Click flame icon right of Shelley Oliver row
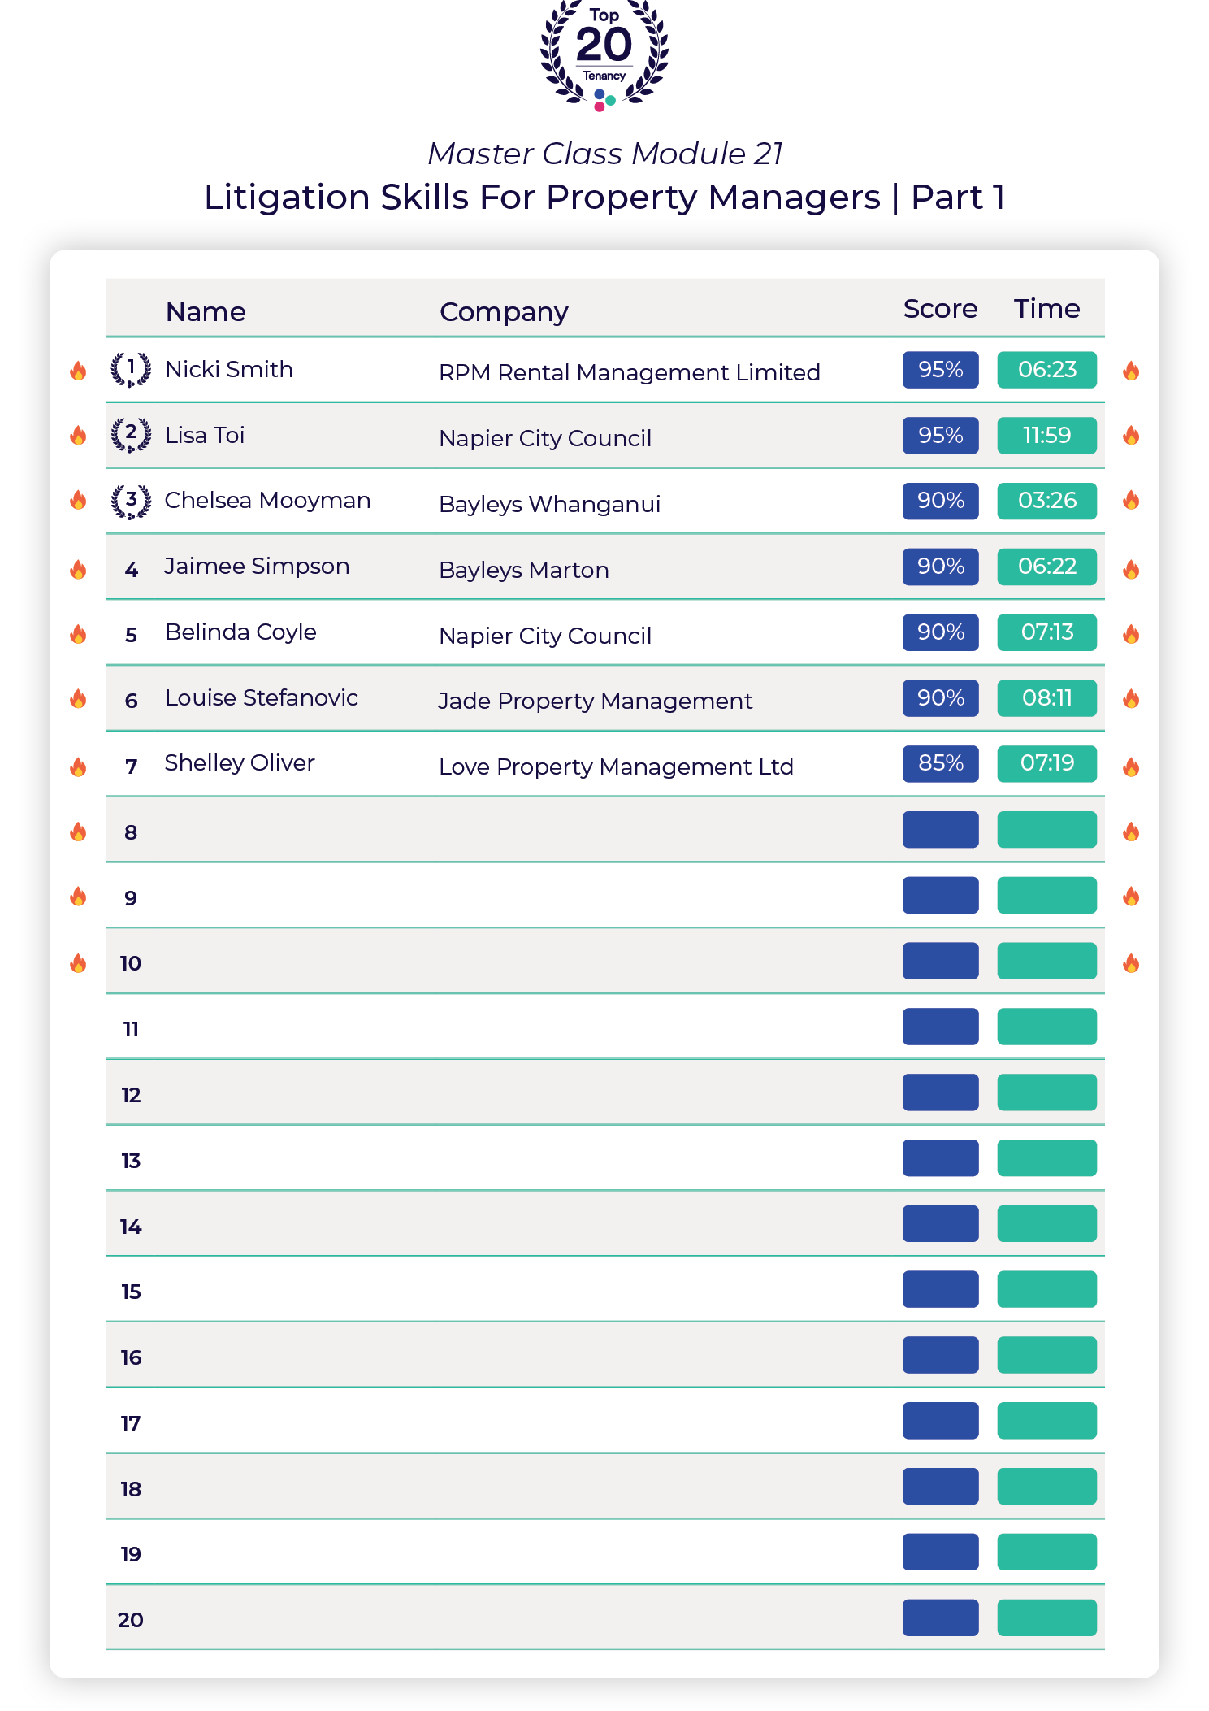 pos(1130,766)
